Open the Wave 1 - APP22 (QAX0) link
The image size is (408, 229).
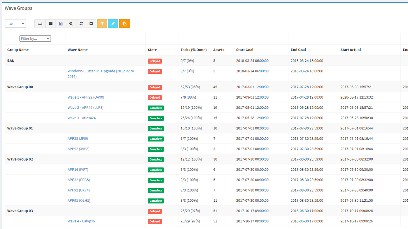(x=86, y=97)
